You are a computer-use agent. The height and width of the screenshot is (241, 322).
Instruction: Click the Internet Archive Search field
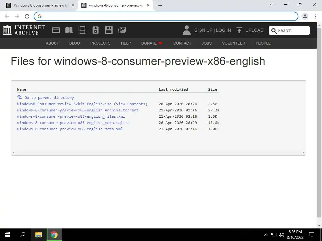click(289, 30)
